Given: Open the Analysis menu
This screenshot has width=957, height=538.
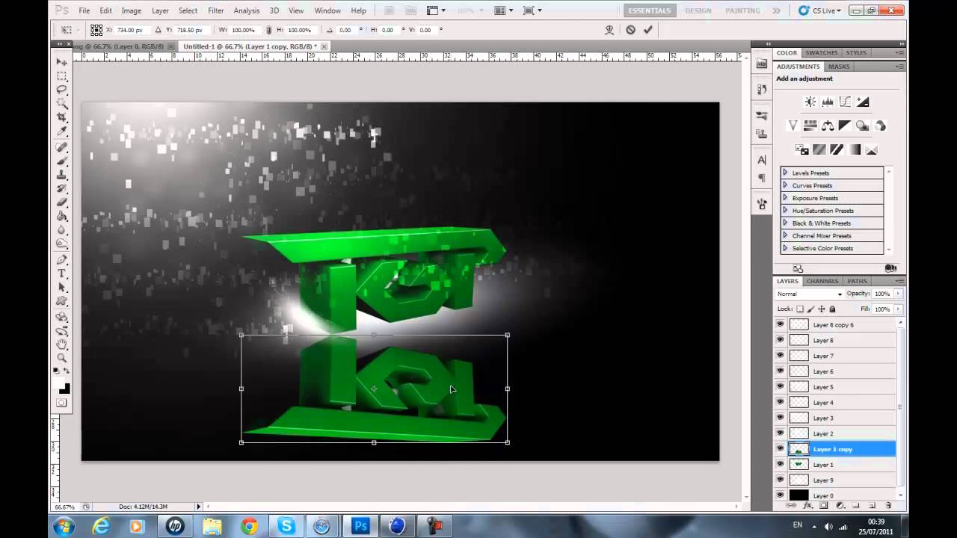Looking at the screenshot, I should pos(247,10).
